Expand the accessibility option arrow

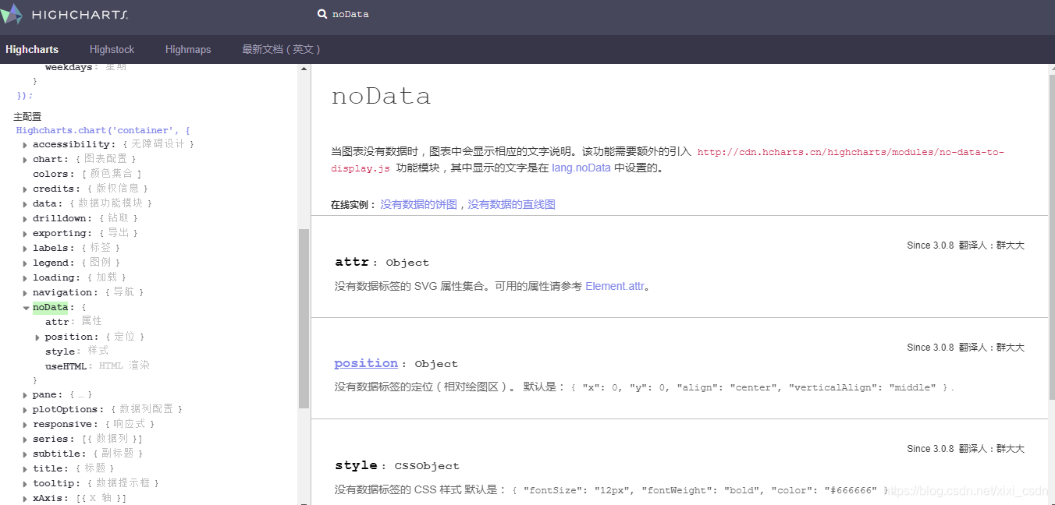point(25,145)
